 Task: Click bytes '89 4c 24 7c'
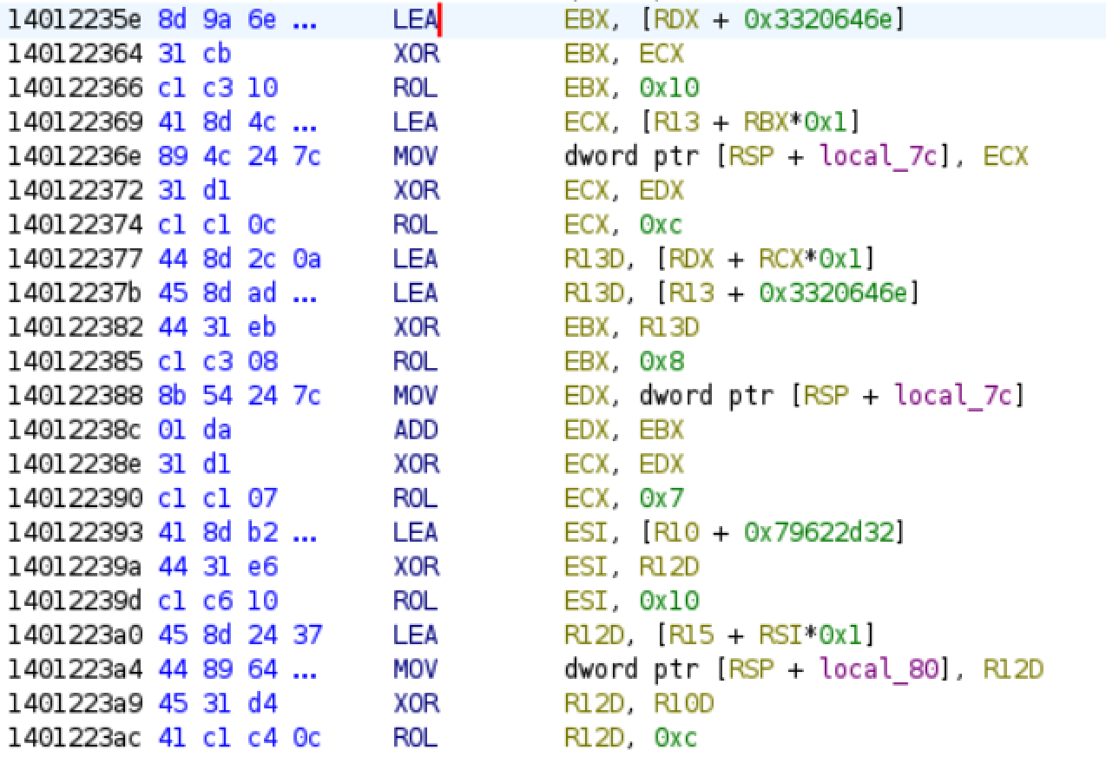pyautogui.click(x=240, y=156)
